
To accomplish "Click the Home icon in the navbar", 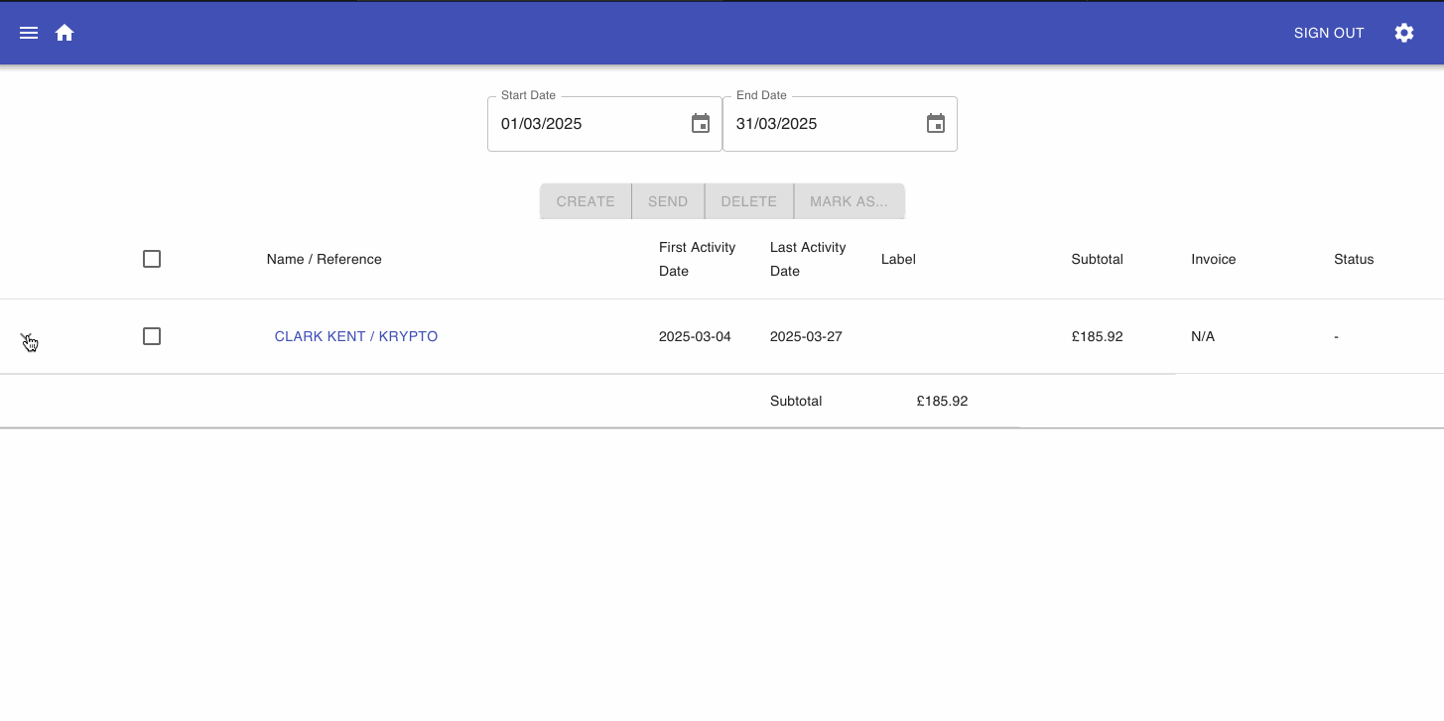I will tap(64, 32).
